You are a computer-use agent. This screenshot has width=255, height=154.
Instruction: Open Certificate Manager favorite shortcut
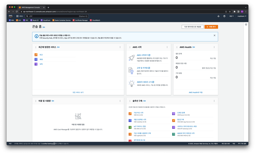click(x=80, y=20)
